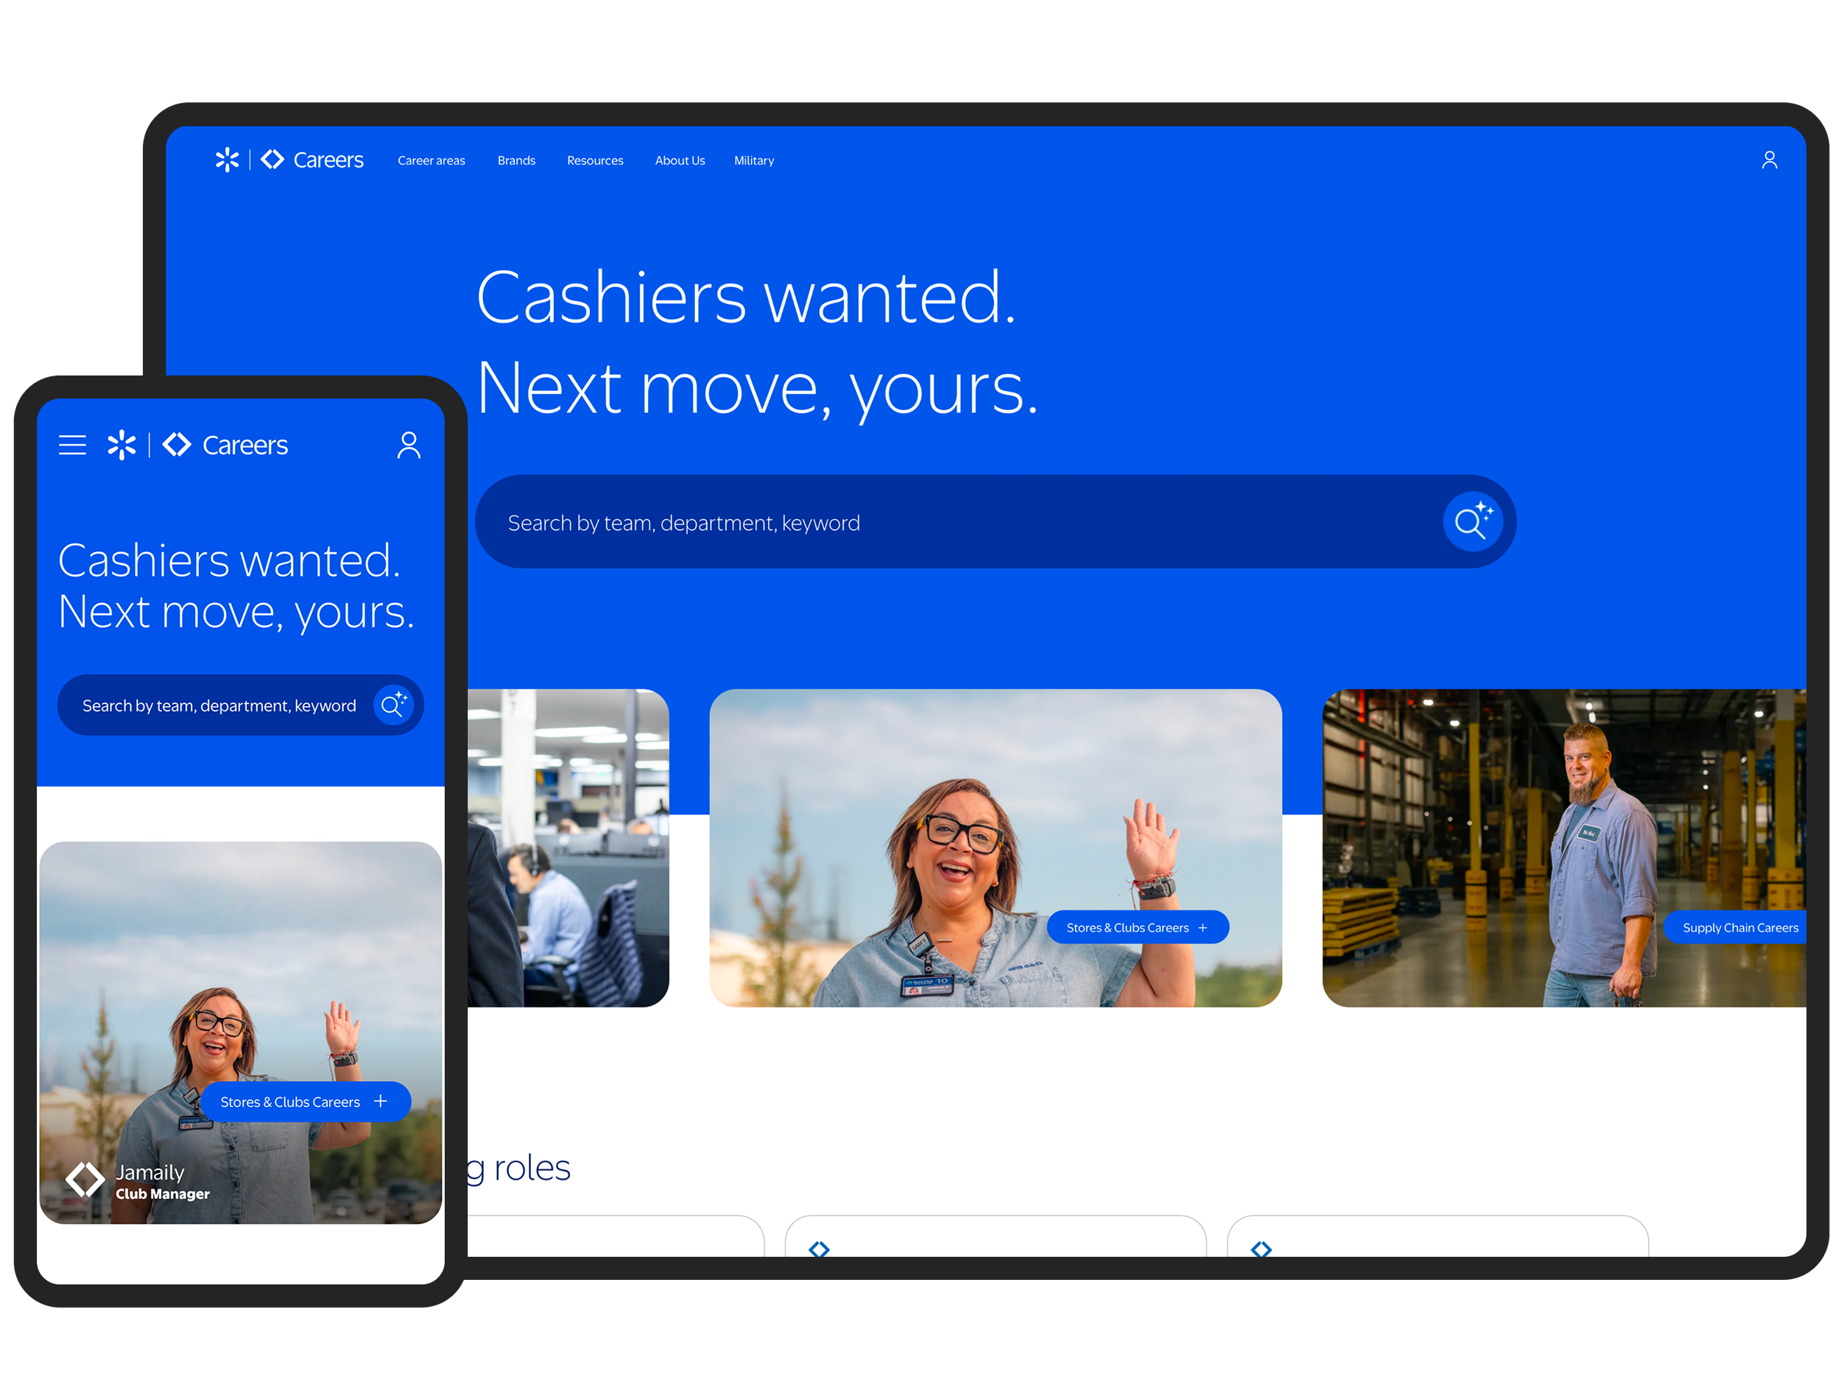The image size is (1841, 1380).
Task: Click the mobile user account icon
Action: point(409,446)
